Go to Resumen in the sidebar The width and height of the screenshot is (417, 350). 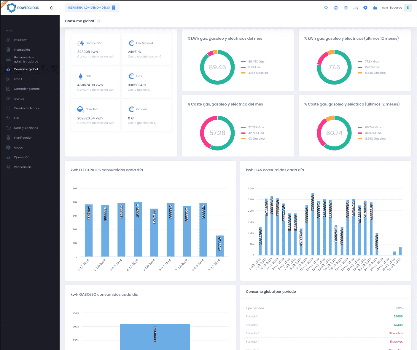[20, 40]
